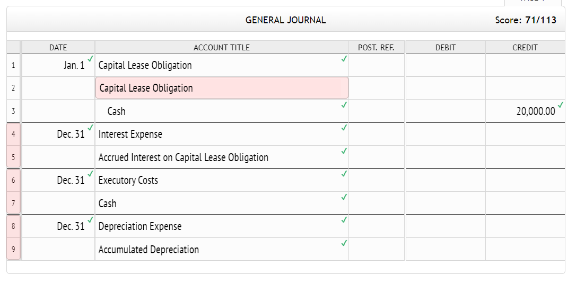Click the Dec. 31 date for Depreciation Expense
Image resolution: width=576 pixels, height=284 pixels.
[58, 226]
